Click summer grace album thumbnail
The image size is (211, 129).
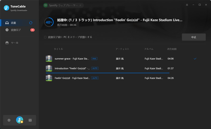49,59
